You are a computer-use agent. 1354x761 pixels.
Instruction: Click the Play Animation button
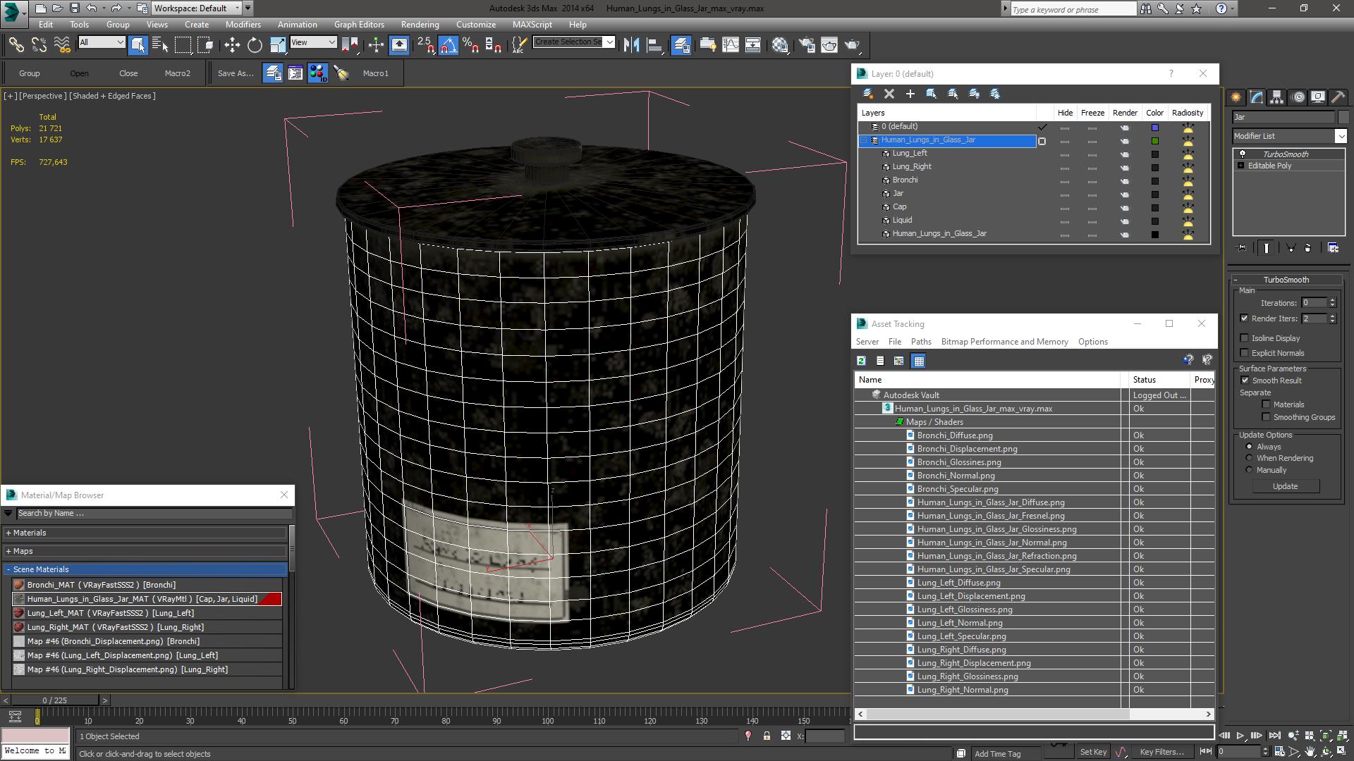[x=1240, y=736]
